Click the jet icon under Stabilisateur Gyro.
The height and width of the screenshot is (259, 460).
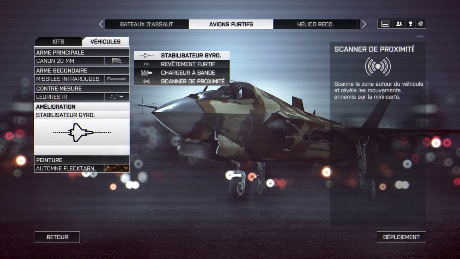tap(82, 132)
